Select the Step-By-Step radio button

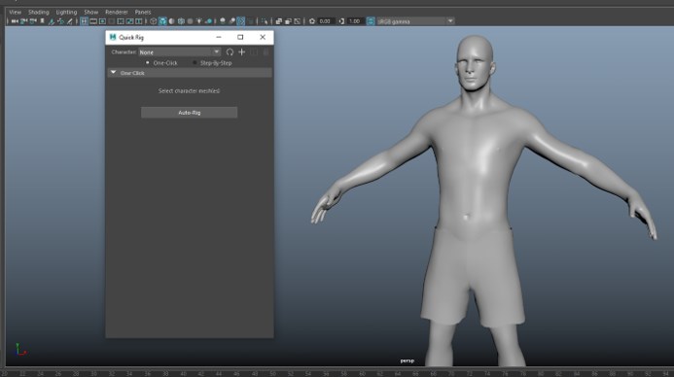click(195, 63)
